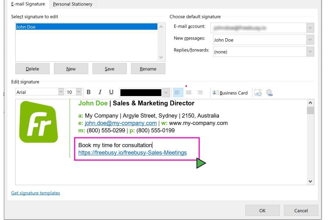This screenshot has width=335, height=220.
Task: Insert a picture into signature
Action: click(x=258, y=93)
